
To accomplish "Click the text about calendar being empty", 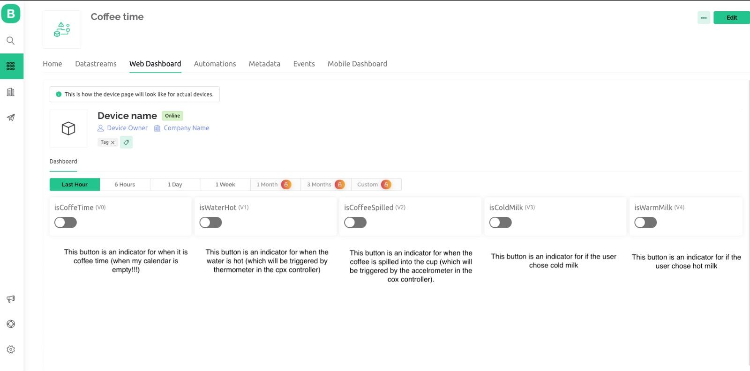I will (126, 261).
